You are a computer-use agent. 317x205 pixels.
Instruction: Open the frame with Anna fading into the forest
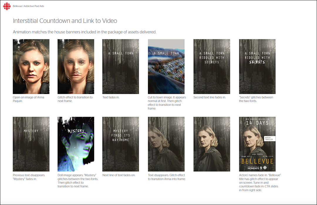click(x=166, y=144)
